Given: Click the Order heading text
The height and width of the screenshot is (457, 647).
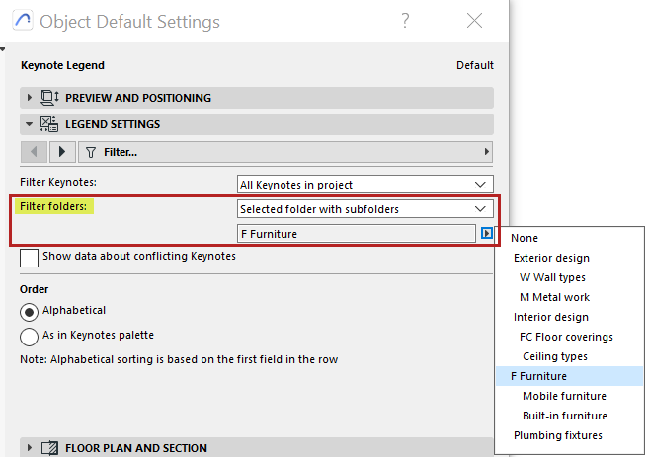Looking at the screenshot, I should coord(34,289).
